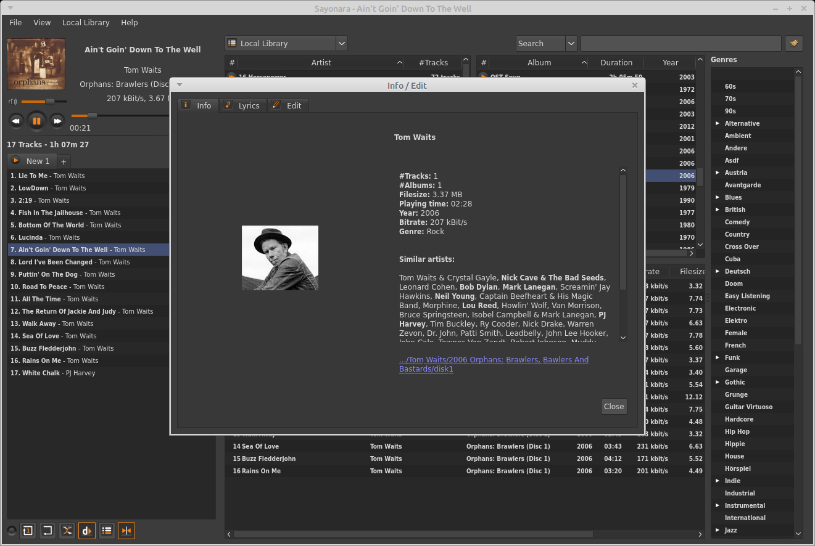Open the Help menu
The image size is (815, 546).
(130, 22)
